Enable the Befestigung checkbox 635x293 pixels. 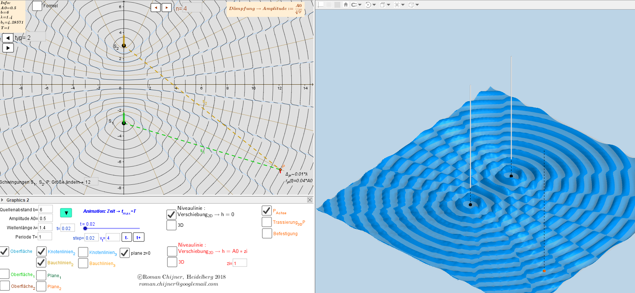pyautogui.click(x=267, y=233)
